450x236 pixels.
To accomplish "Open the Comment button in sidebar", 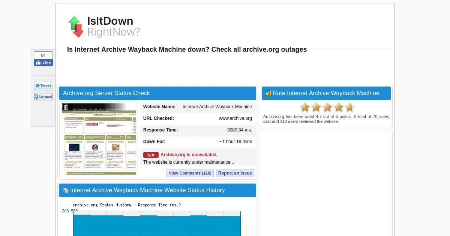I will click(43, 97).
